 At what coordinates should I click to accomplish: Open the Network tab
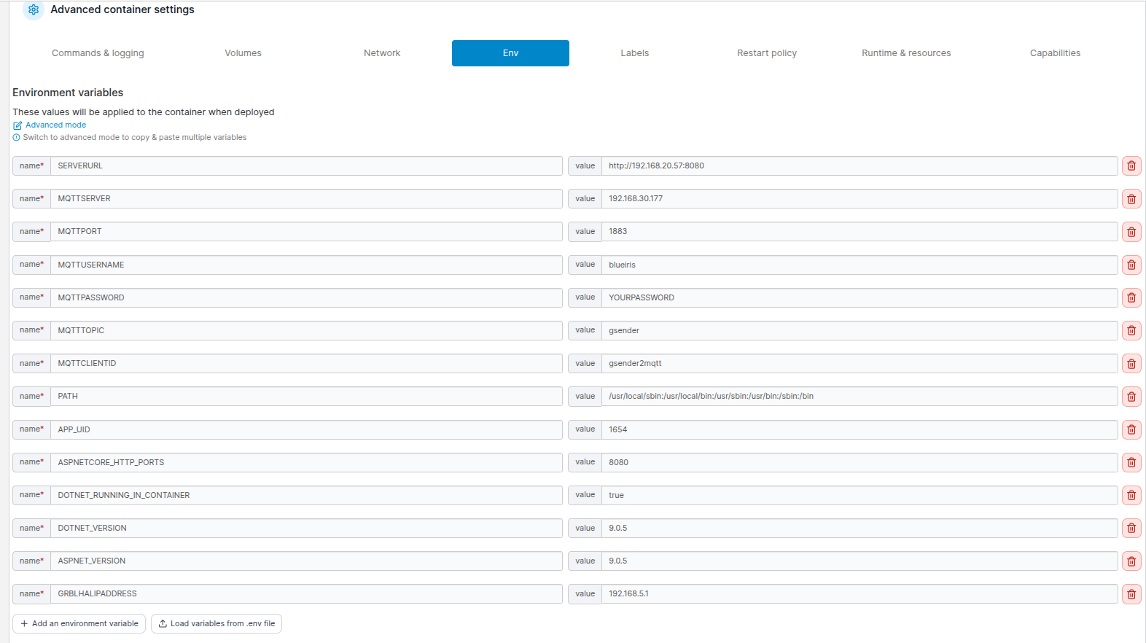[382, 53]
